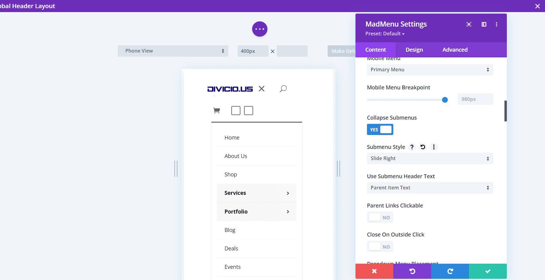Click the Mobile Menu Breakpoint slider handle
This screenshot has width=545, height=280.
click(x=444, y=100)
